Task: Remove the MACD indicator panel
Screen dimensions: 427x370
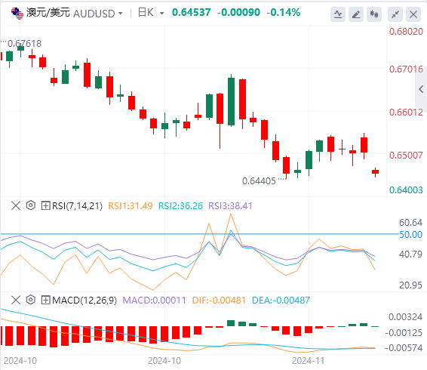Action: pos(16,300)
